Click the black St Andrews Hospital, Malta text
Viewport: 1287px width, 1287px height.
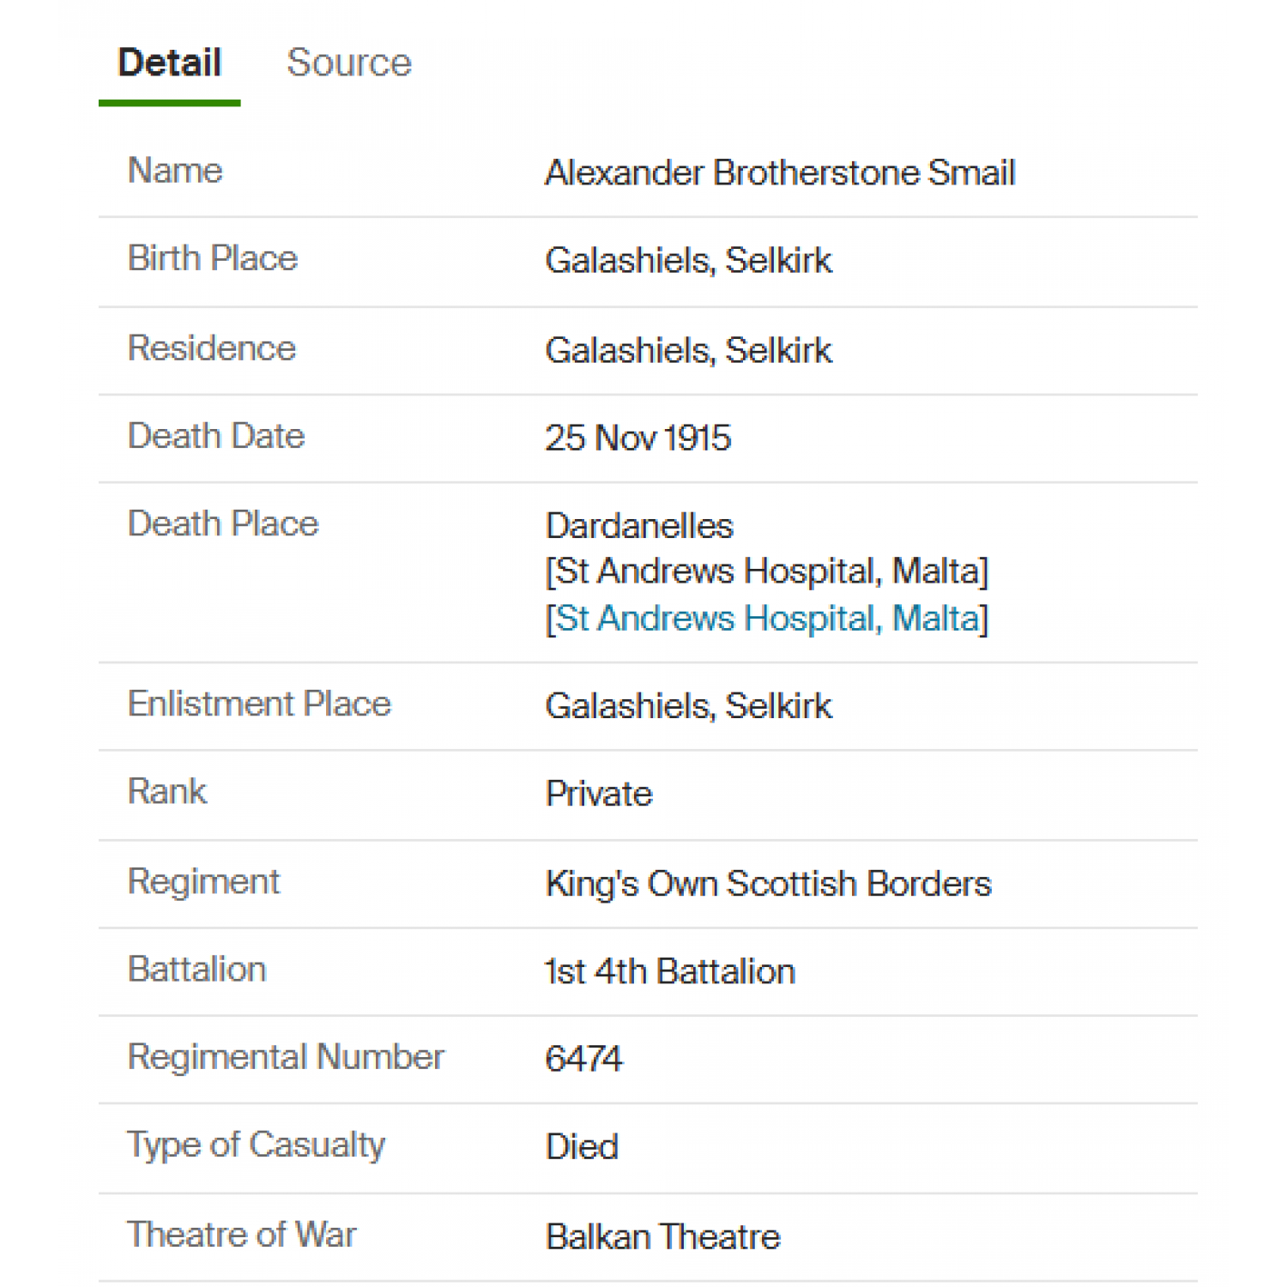767,571
